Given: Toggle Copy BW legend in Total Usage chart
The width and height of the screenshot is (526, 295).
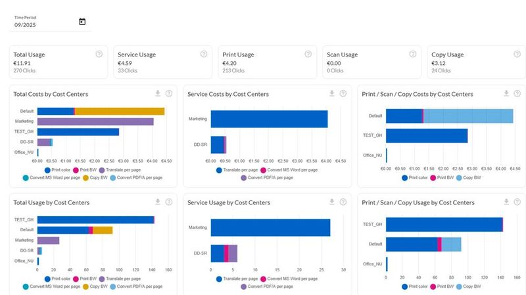Looking at the screenshot, I should click(95, 286).
